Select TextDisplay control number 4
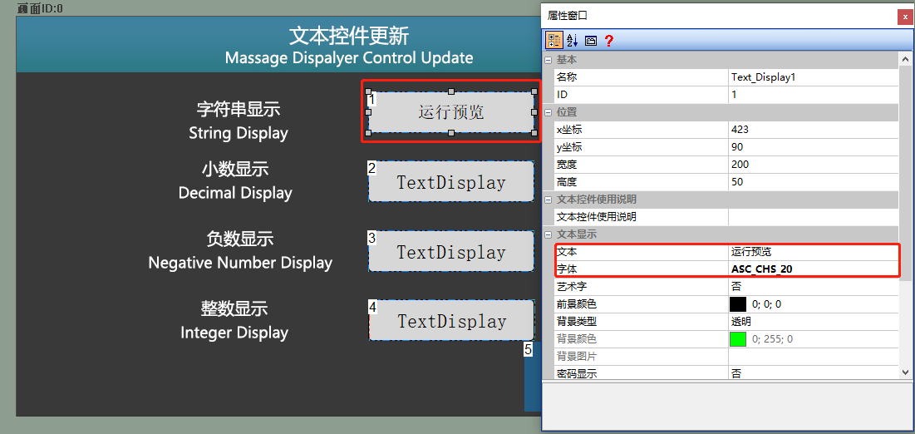The height and width of the screenshot is (434, 915). point(451,320)
